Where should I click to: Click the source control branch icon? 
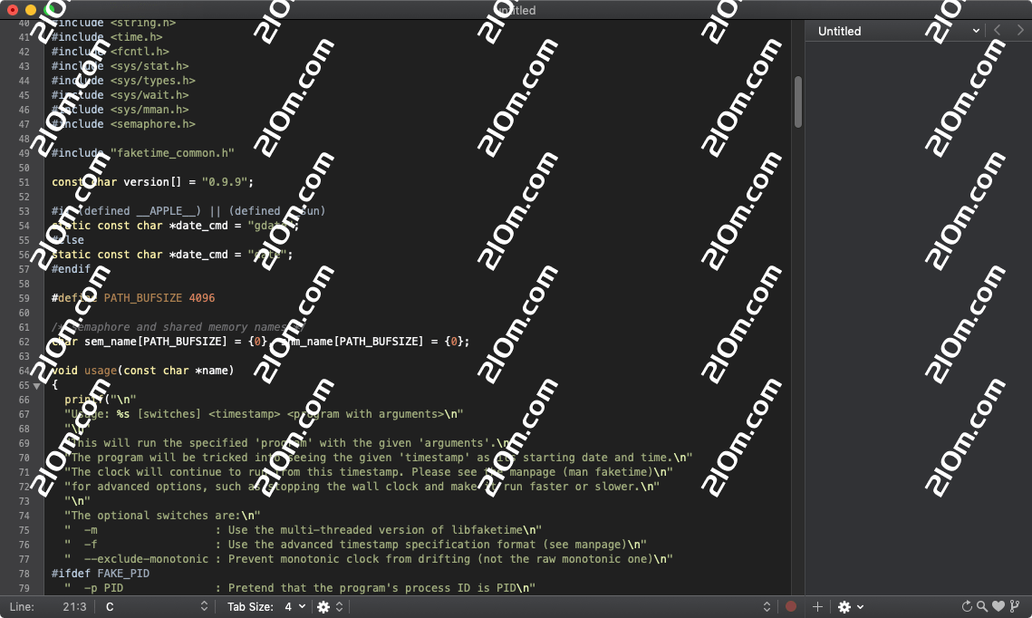[1015, 607]
